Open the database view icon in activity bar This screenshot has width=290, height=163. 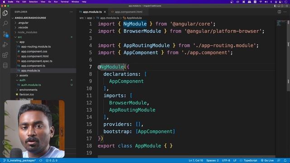click(5, 65)
